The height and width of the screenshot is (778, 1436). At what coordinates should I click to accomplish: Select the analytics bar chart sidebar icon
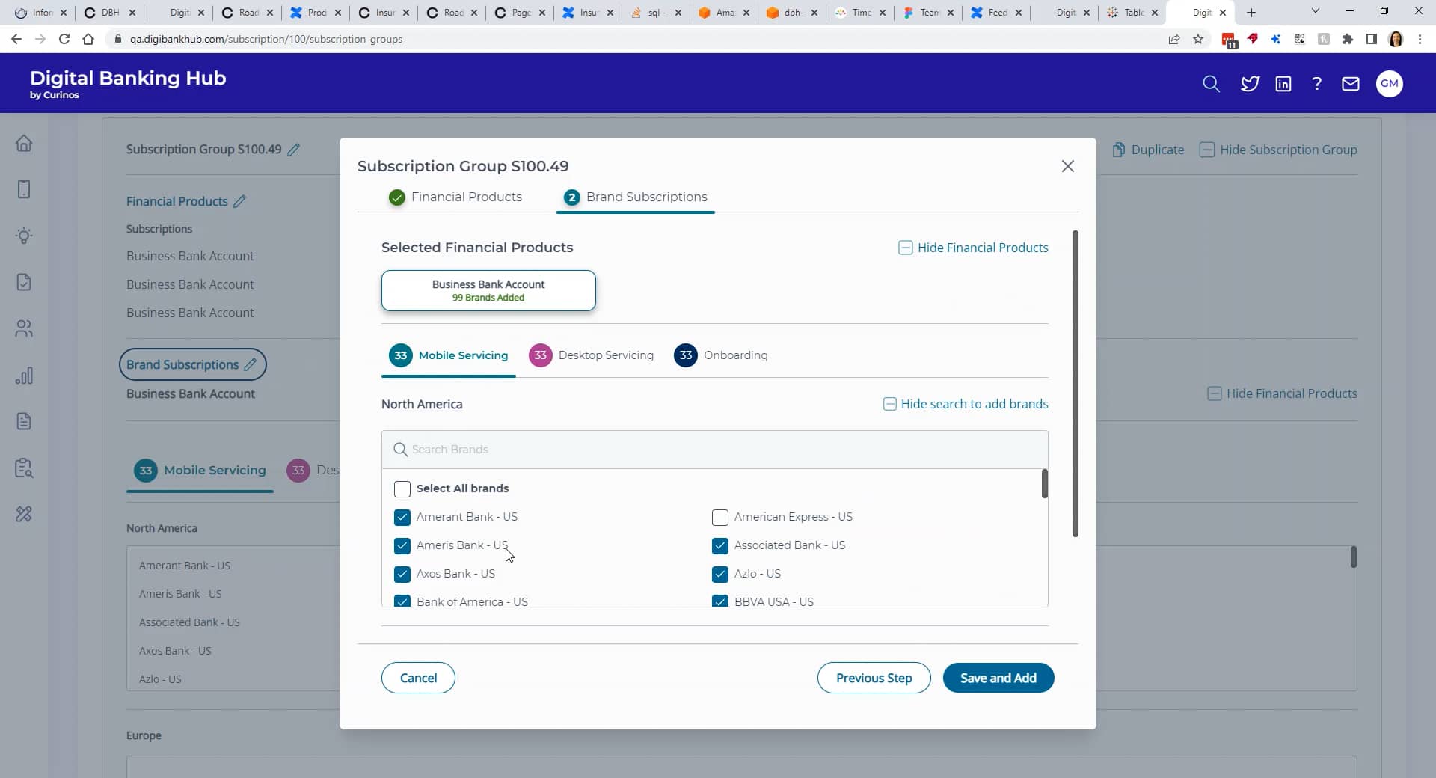click(x=24, y=376)
